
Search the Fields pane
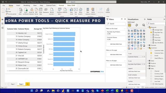[x=156, y=24]
